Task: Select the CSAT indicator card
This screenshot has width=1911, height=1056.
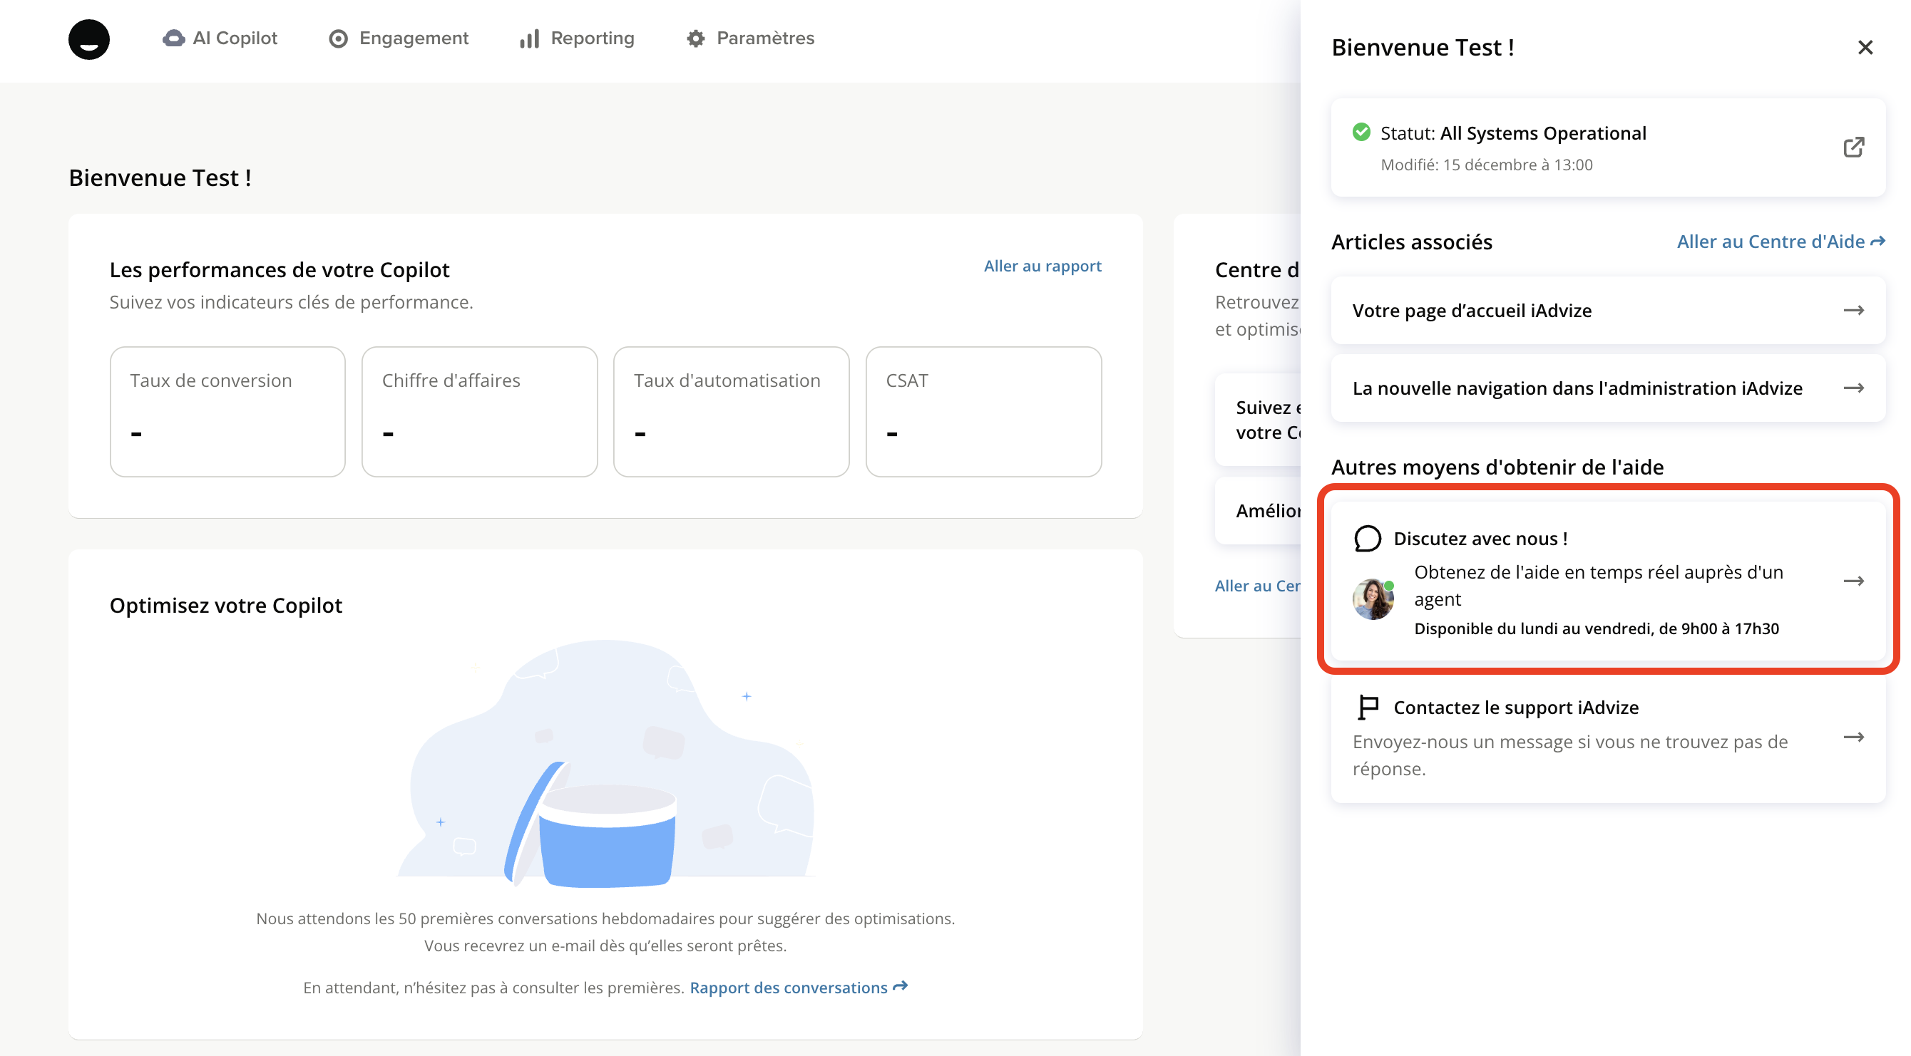Action: pyautogui.click(x=983, y=412)
